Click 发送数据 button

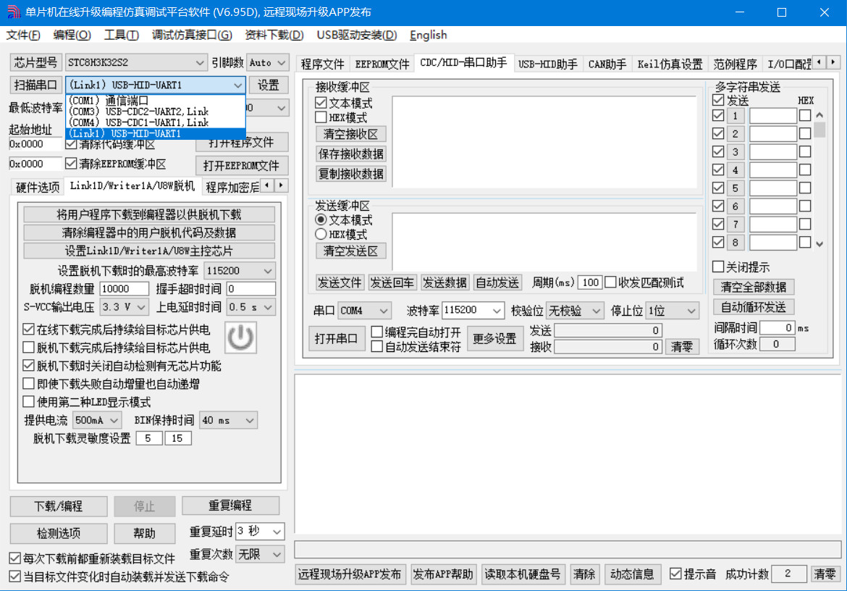click(444, 282)
